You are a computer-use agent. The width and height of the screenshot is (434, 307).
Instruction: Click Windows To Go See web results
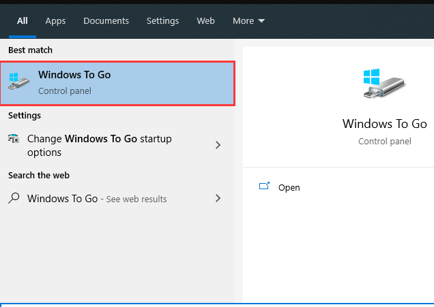tap(97, 199)
